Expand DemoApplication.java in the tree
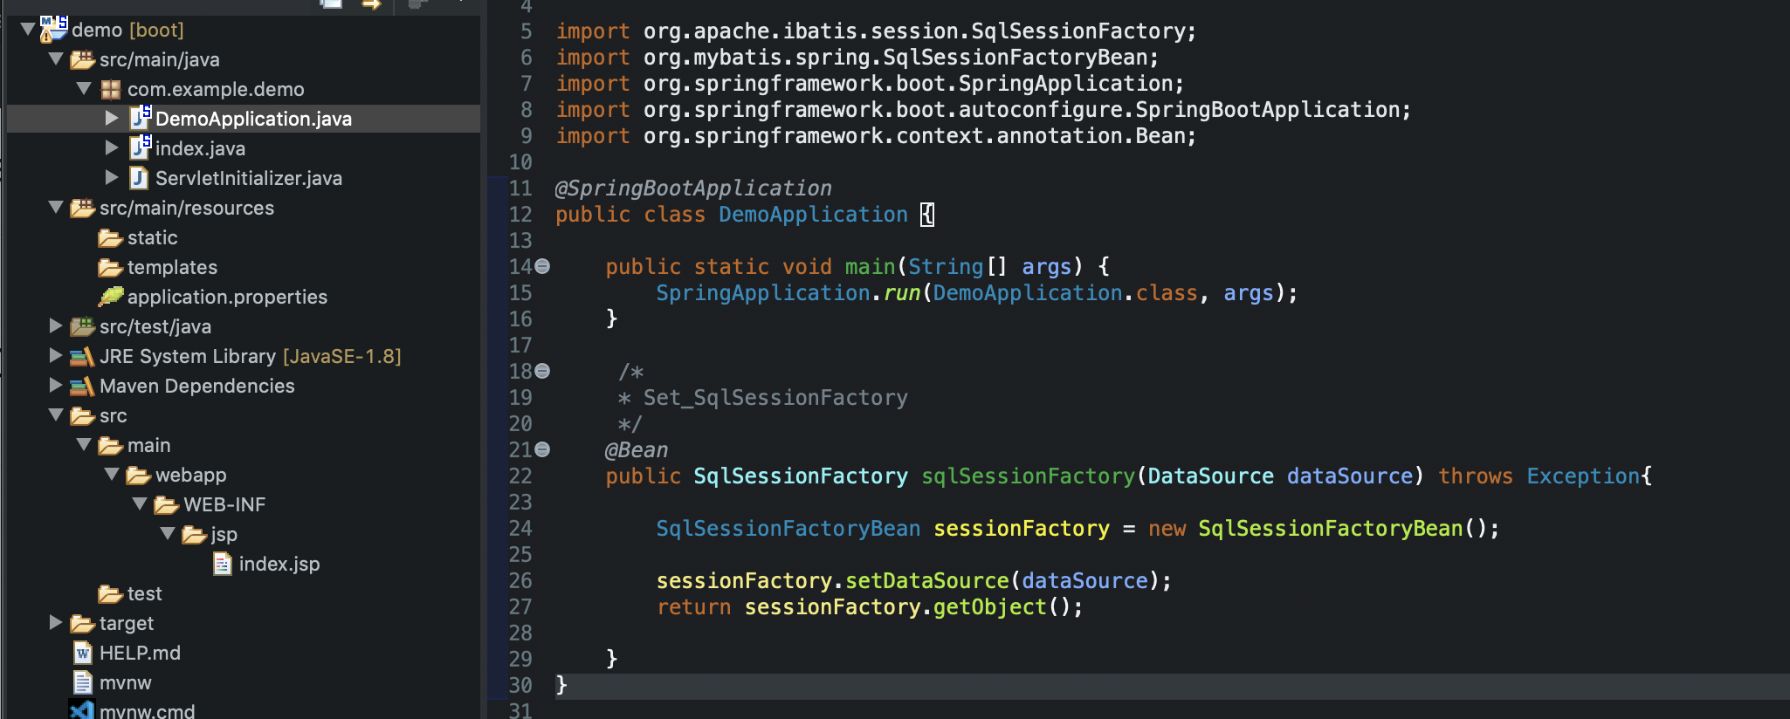This screenshot has width=1790, height=719. tap(112, 118)
